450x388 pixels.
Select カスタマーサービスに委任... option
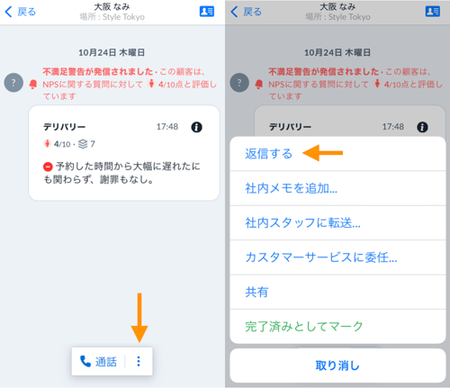point(337,257)
